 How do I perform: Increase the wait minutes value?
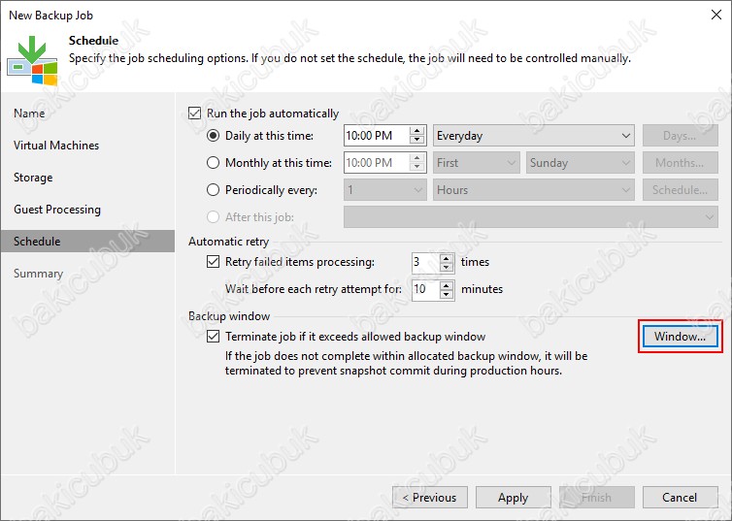coord(447,284)
